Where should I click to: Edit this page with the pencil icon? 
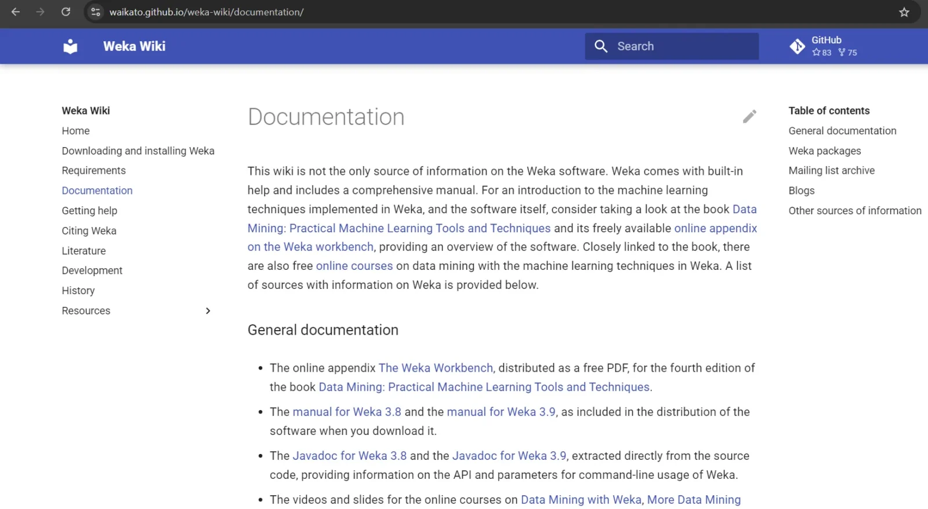click(749, 116)
